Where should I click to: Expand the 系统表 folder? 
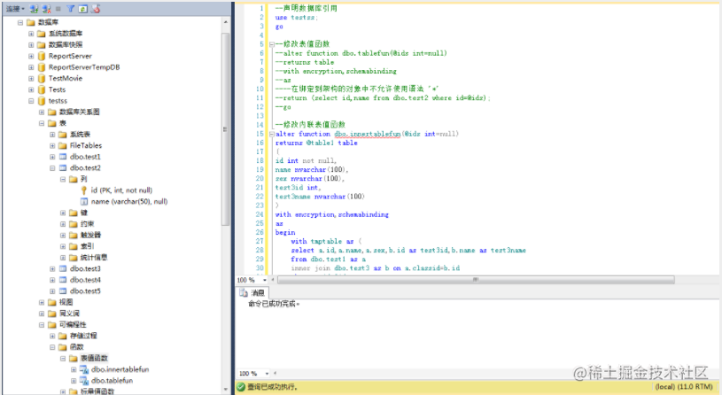(x=52, y=135)
